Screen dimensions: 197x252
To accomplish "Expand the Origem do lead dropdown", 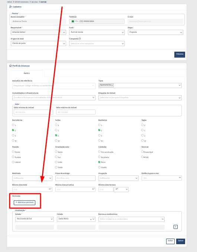I will point(38,43).
